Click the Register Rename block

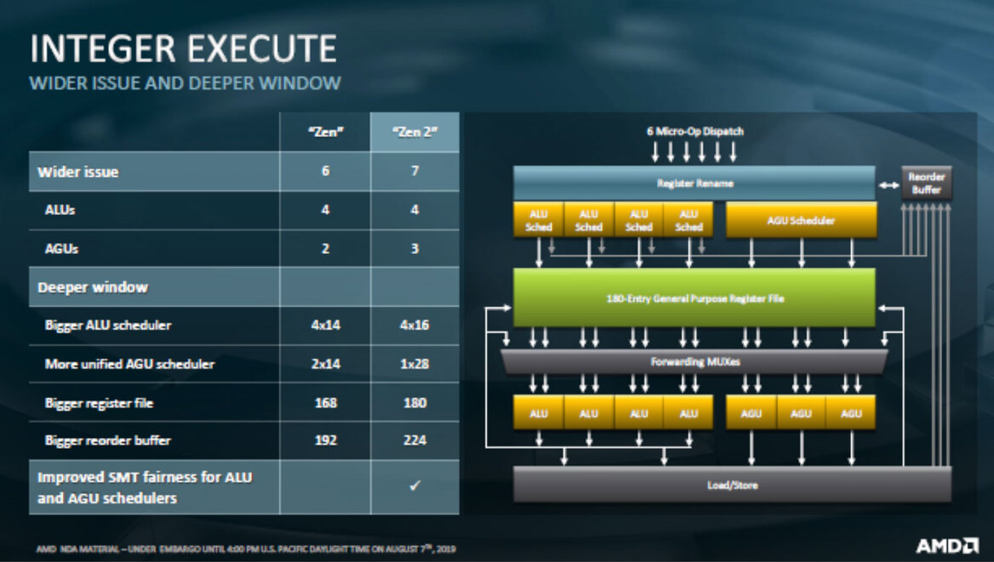coord(694,183)
